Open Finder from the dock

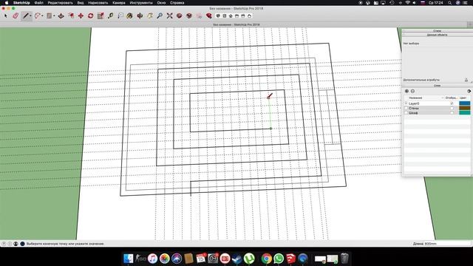tap(128, 259)
